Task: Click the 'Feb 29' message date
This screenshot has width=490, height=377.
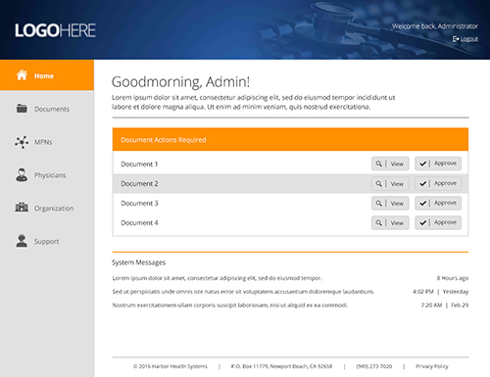Action: pyautogui.click(x=460, y=306)
